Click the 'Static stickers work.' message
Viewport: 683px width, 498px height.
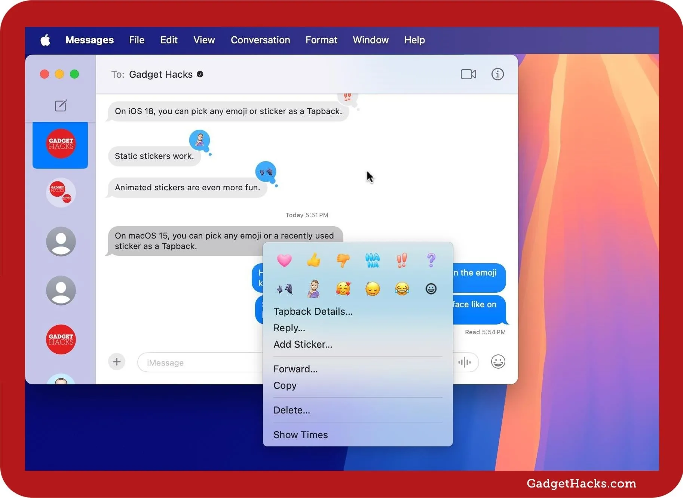(x=154, y=156)
